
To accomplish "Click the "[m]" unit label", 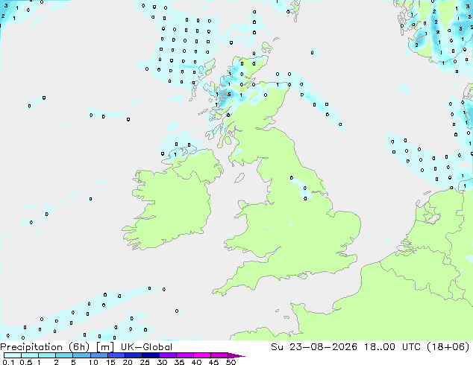I will pos(104,347).
